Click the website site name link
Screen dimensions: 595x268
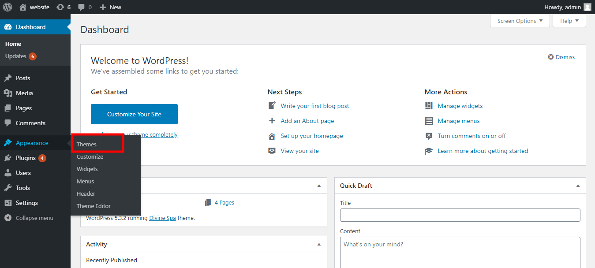point(39,7)
